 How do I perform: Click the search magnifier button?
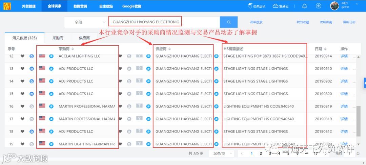pyautogui.click(x=228, y=22)
